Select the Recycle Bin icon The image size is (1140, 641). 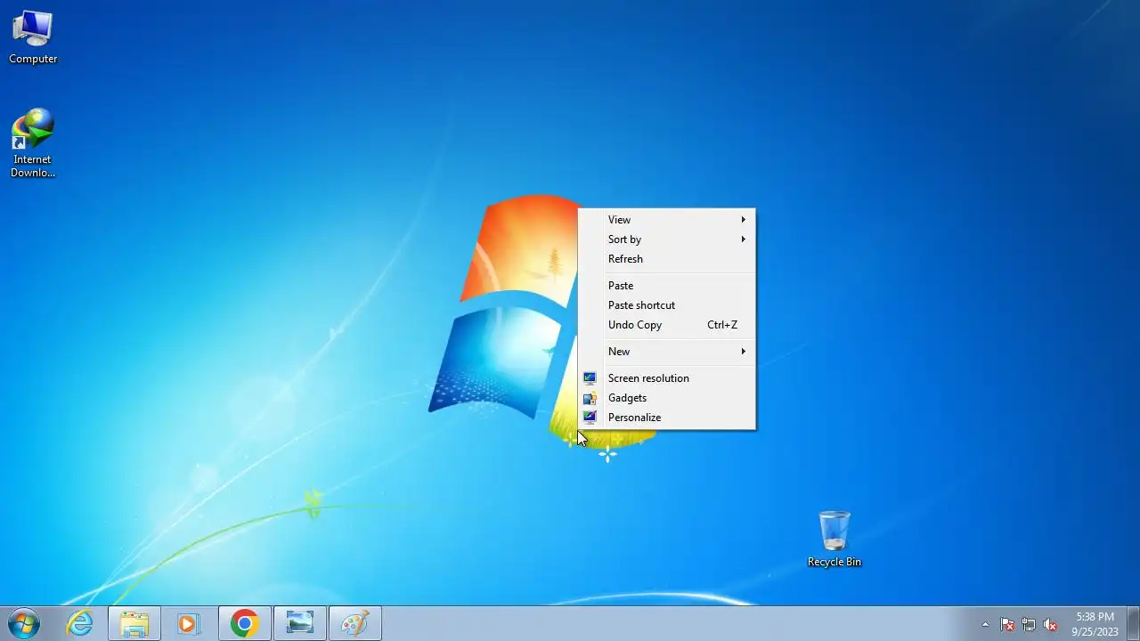(835, 539)
